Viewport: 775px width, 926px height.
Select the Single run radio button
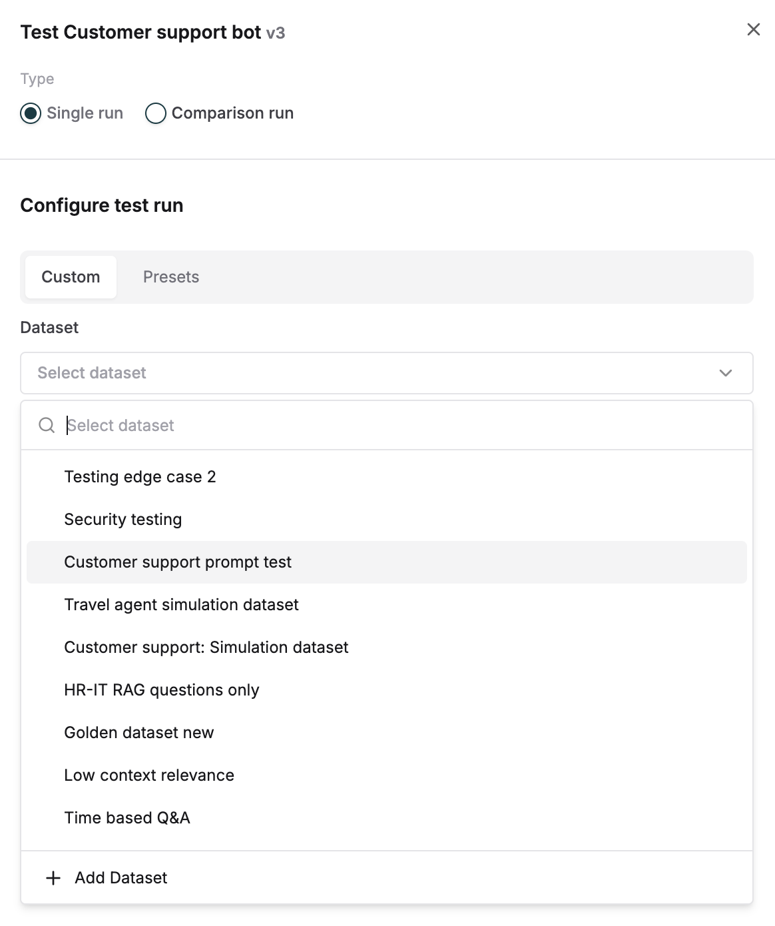point(31,113)
